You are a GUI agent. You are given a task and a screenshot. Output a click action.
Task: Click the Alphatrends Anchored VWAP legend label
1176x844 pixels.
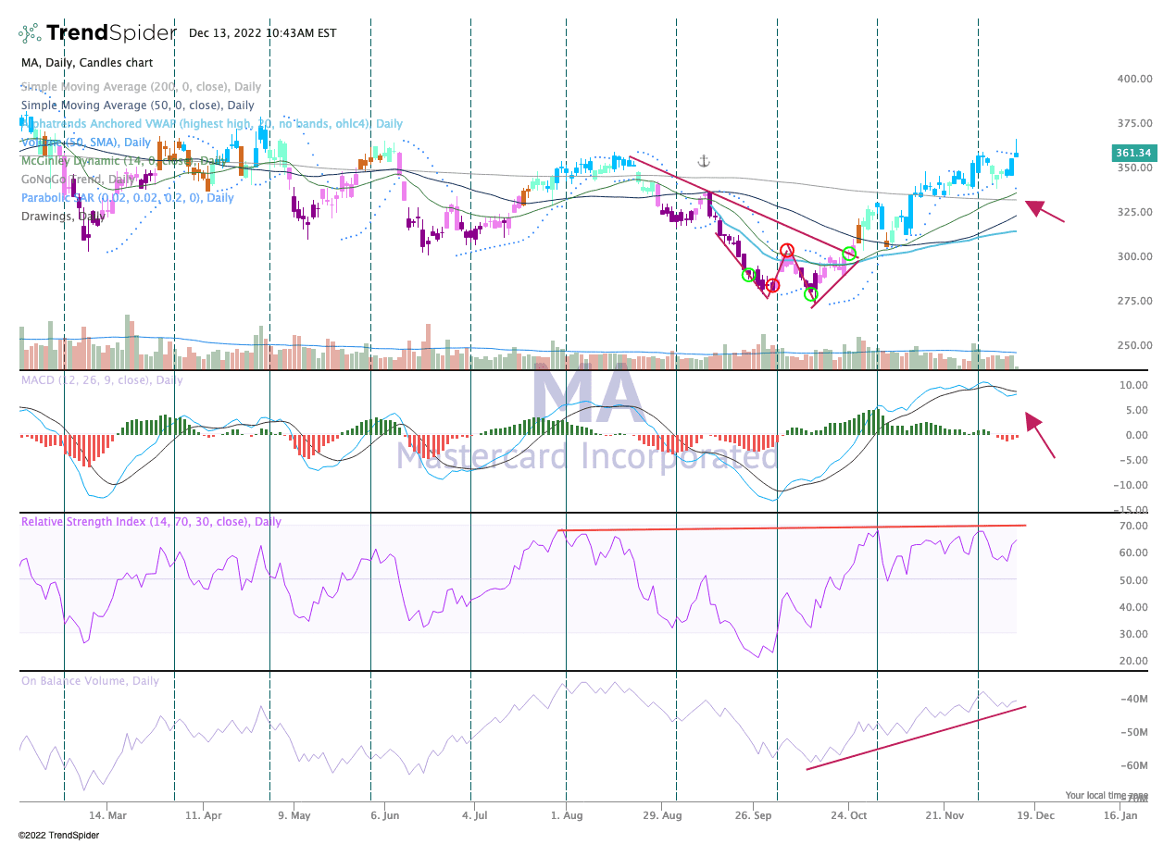click(x=212, y=124)
